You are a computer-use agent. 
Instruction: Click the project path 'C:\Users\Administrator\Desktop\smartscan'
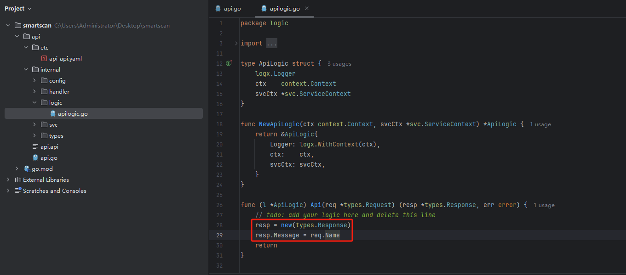[112, 26]
